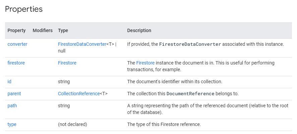The height and width of the screenshot is (134, 297).
Task: Open the firestore property link
Action: coord(16,63)
